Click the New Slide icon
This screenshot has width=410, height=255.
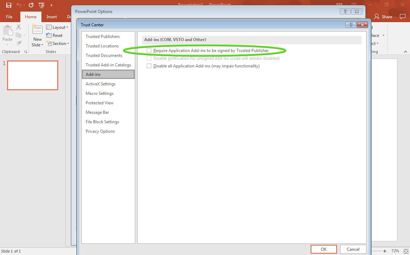coord(37,31)
